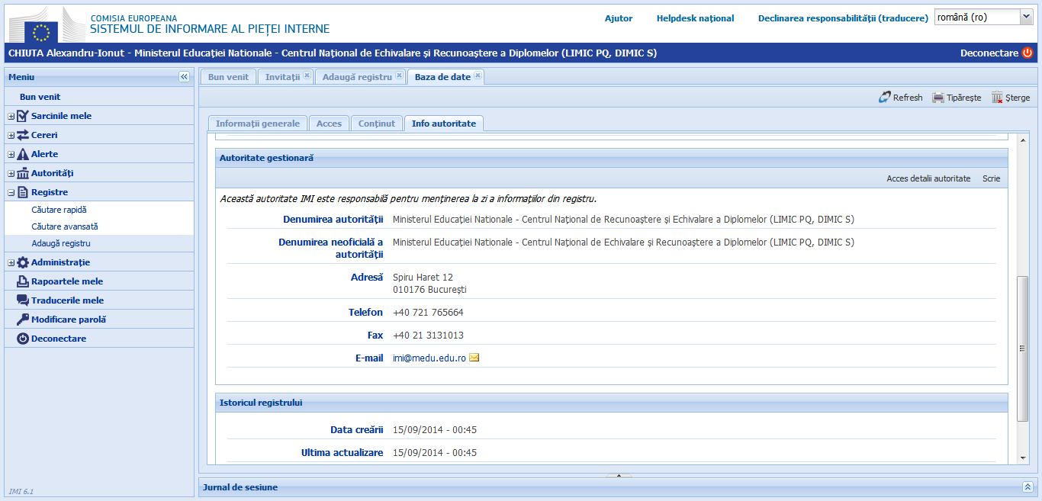Click the Șterge trash icon
1042x501 pixels.
pos(995,97)
